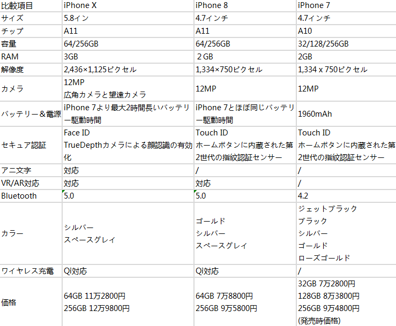Click the 容量 row label

tap(31, 44)
